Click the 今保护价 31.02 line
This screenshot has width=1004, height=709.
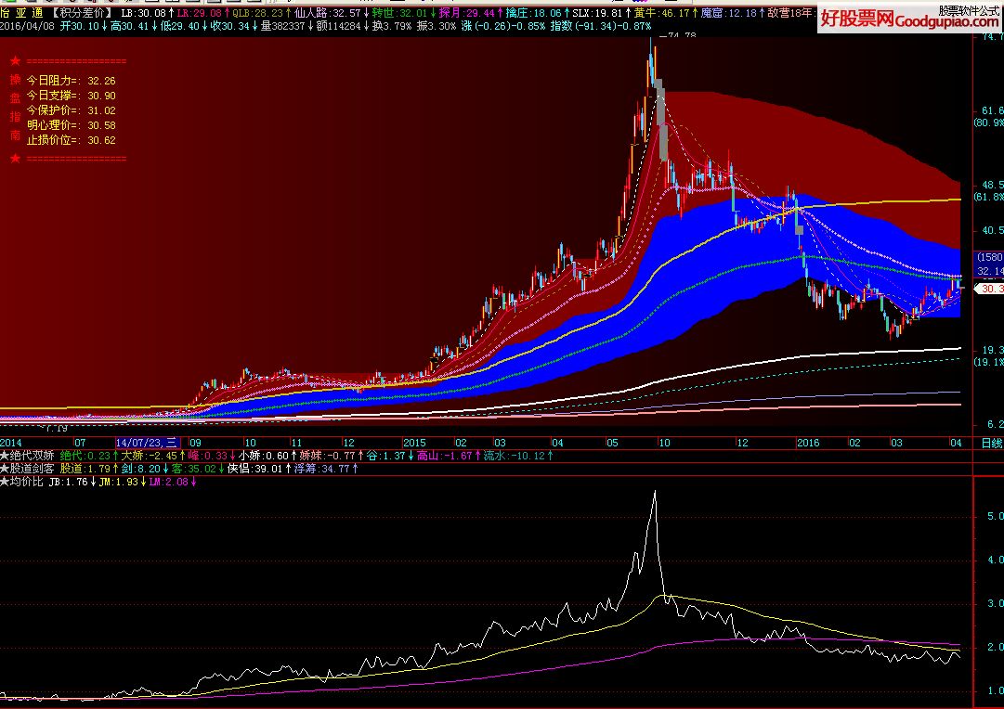pyautogui.click(x=72, y=110)
